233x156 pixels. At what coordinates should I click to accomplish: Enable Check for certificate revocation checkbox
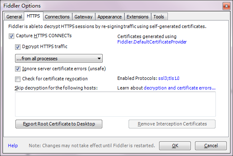click(x=18, y=79)
